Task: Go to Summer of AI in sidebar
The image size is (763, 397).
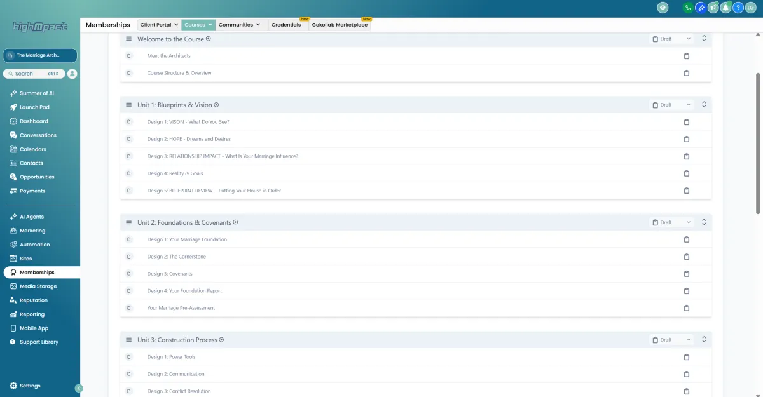Action: pyautogui.click(x=37, y=93)
